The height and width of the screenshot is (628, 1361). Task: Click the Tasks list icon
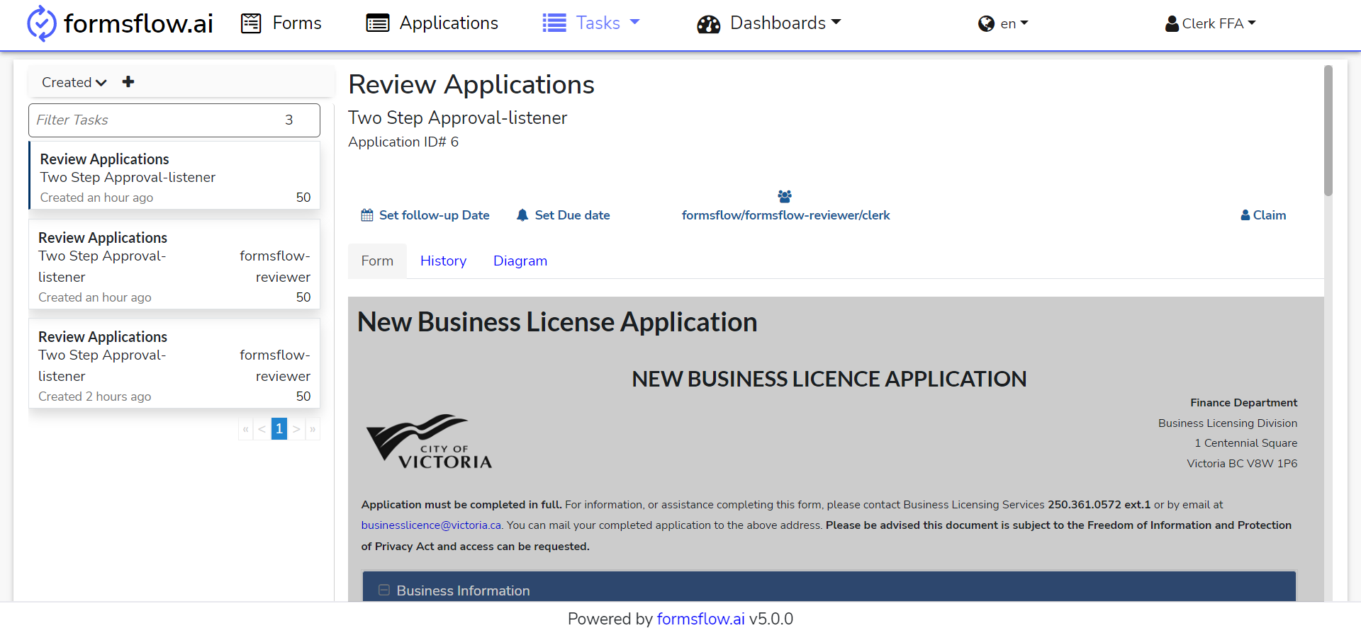(554, 23)
